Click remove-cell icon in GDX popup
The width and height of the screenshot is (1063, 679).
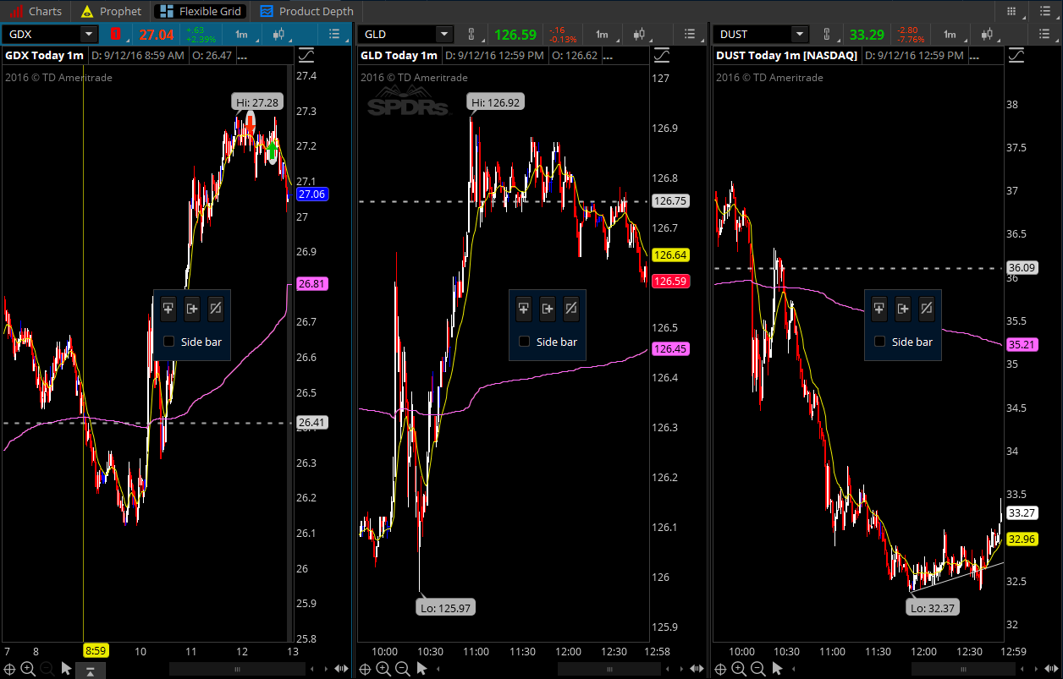[x=216, y=309]
